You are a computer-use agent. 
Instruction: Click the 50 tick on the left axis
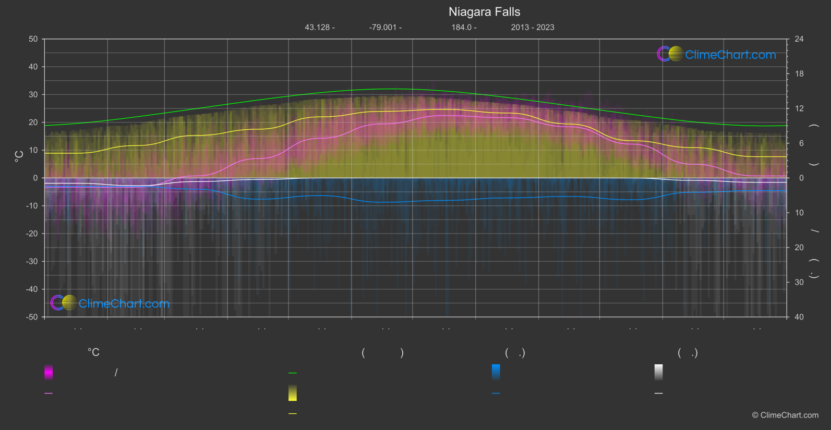[33, 39]
